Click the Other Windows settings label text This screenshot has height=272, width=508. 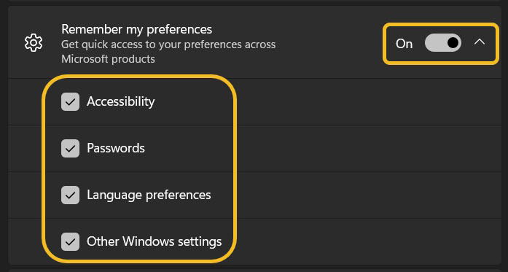pos(155,241)
